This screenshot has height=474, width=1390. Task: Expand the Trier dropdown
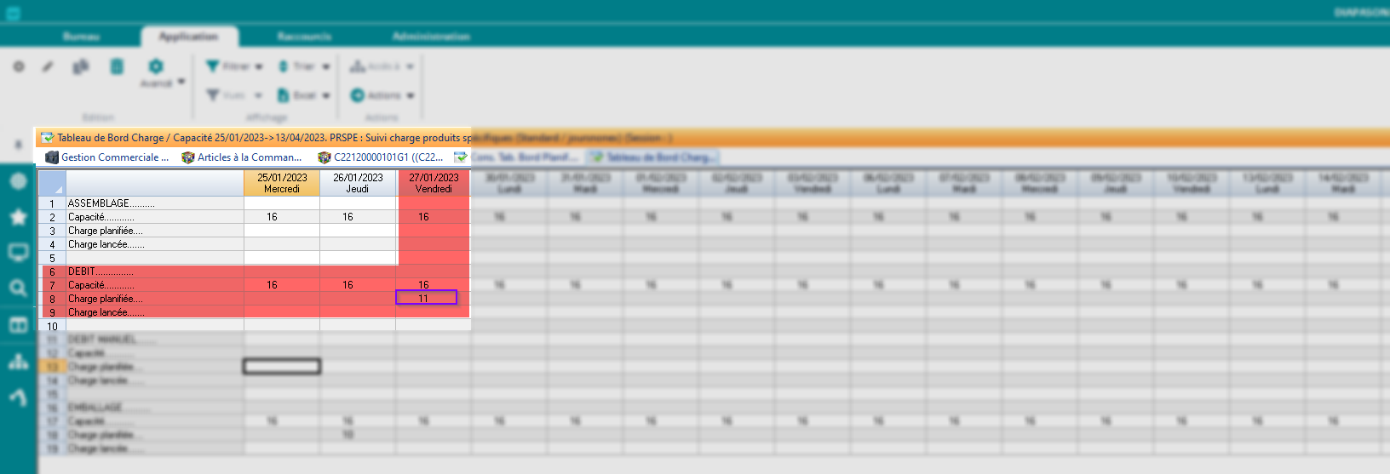304,66
